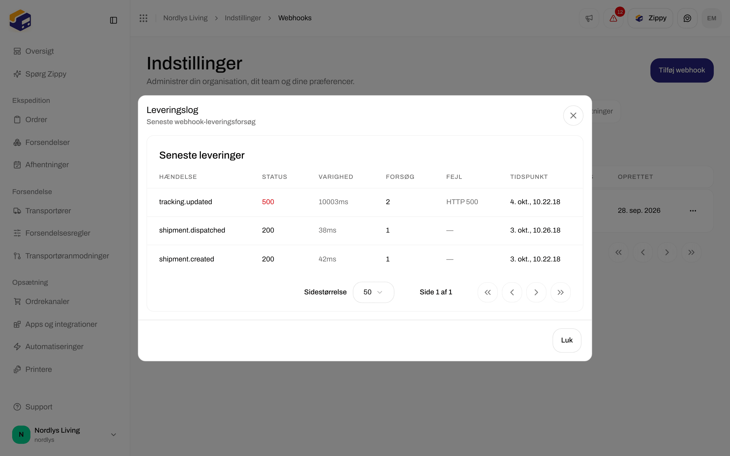Go to the previous page of the webhooks list
This screenshot has width=730, height=456.
coord(643,252)
